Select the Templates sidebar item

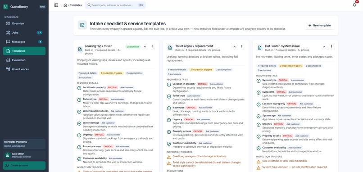tap(24, 51)
